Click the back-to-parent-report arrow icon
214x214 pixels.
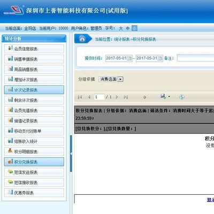click(x=144, y=97)
